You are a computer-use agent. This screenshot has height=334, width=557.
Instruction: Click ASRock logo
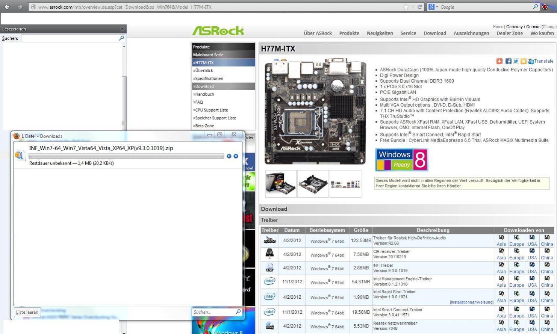[218, 31]
